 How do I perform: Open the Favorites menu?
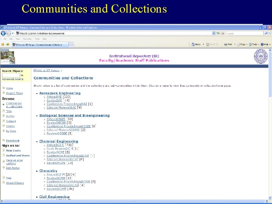pyautogui.click(x=28, y=39)
